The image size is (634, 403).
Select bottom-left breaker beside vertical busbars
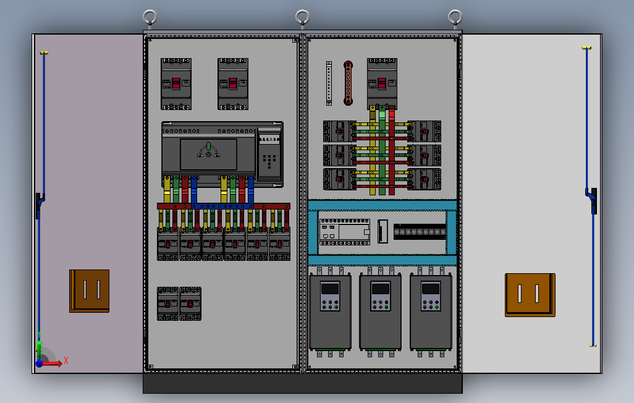point(339,179)
